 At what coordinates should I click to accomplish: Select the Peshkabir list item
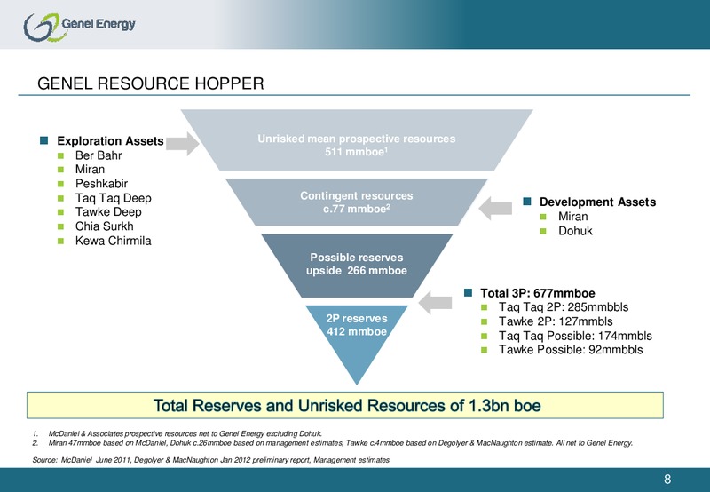[x=101, y=184]
